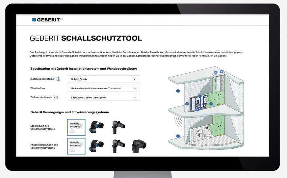
Task: Click the plus hotspot on the green panel right of the frame
Action: click(211, 104)
